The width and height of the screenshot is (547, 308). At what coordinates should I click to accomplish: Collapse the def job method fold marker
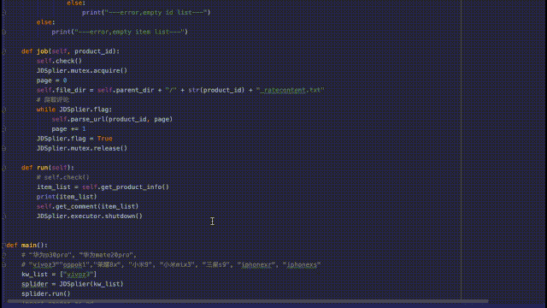(x=3, y=51)
